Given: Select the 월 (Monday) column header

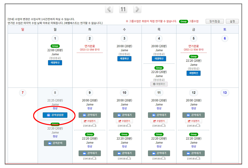Looking at the screenshot, I should click(55, 29).
